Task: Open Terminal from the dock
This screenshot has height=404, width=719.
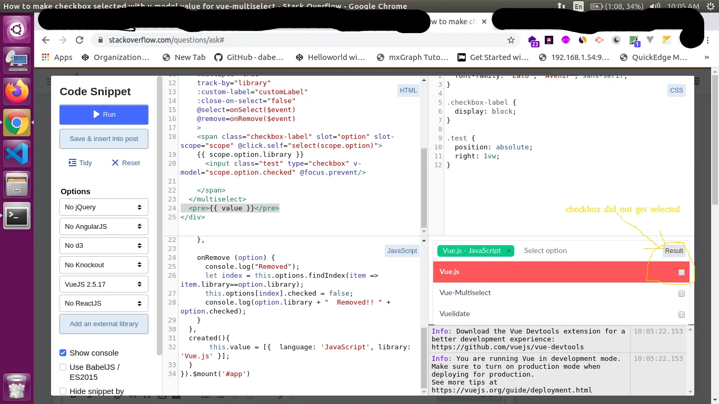Action: click(x=17, y=216)
